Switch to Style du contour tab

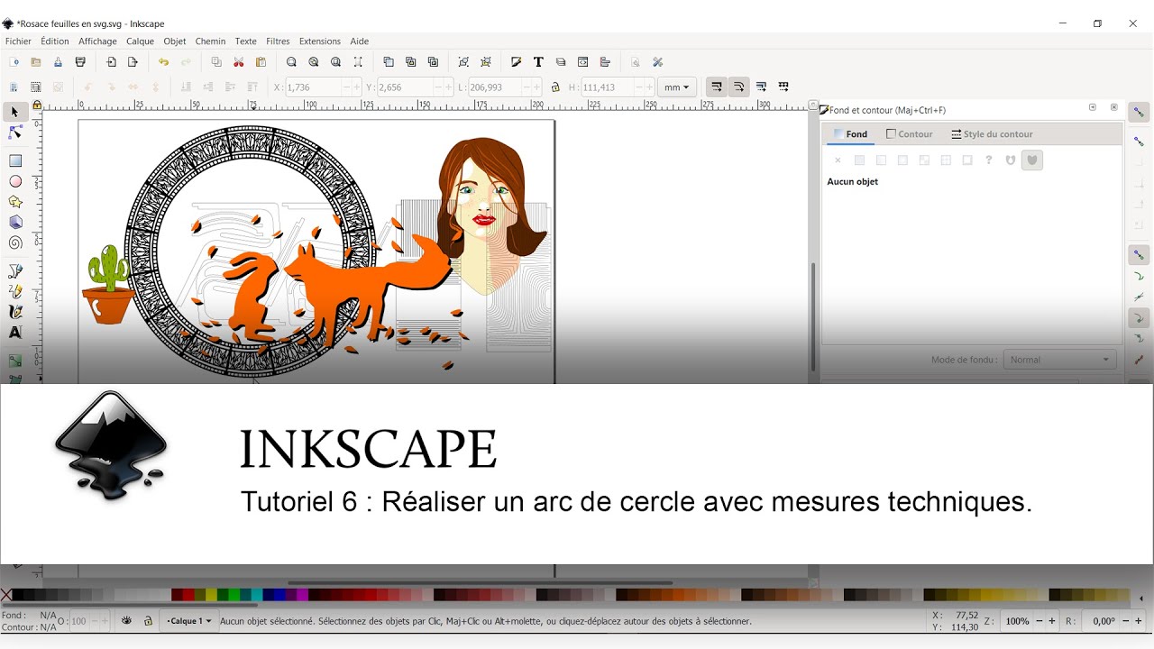tap(992, 134)
